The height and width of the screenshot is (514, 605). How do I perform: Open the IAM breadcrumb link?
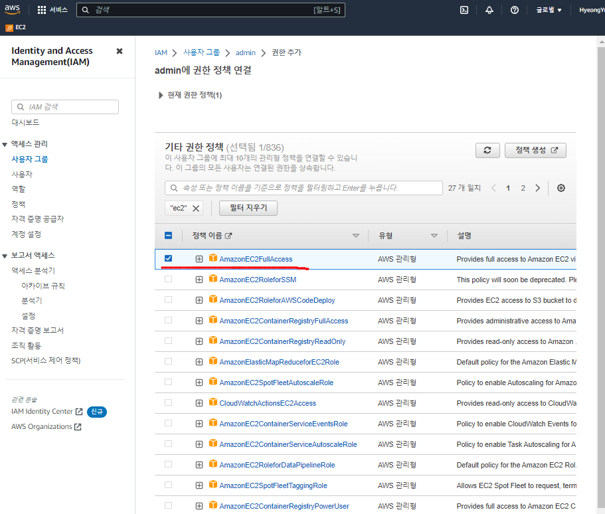pyautogui.click(x=161, y=53)
